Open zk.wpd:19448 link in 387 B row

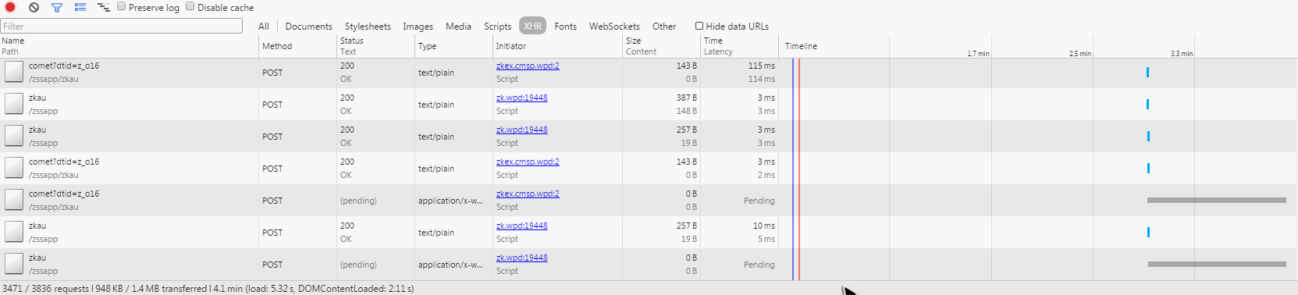coord(522,98)
